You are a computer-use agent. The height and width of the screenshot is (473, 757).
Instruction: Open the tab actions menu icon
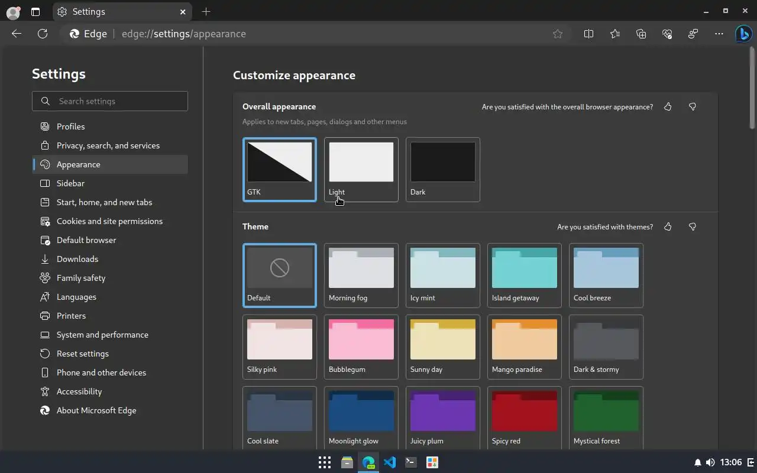click(35, 12)
